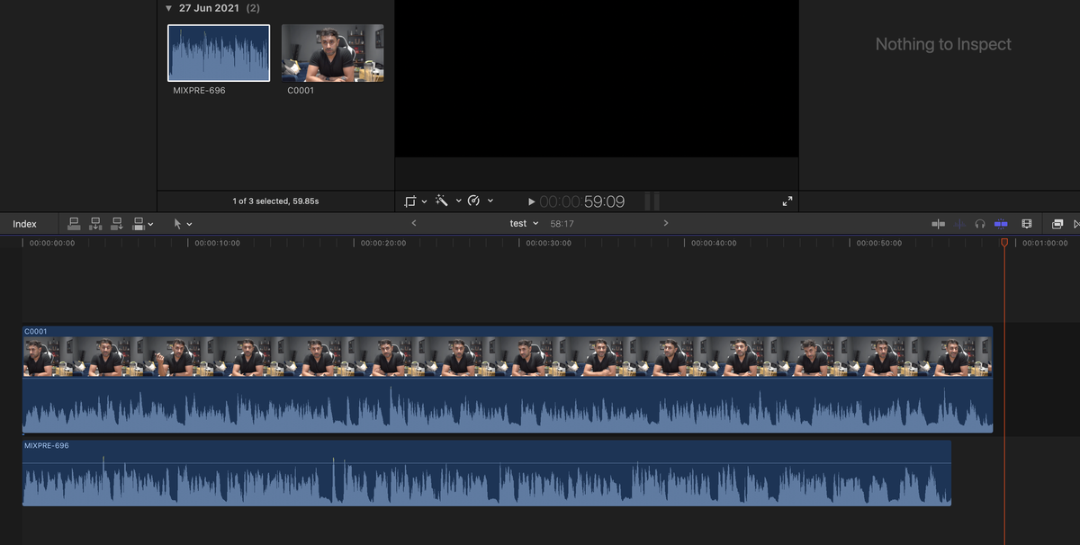This screenshot has width=1080, height=545.
Task: Open the Tools selection arrow dropdown
Action: tap(187, 223)
